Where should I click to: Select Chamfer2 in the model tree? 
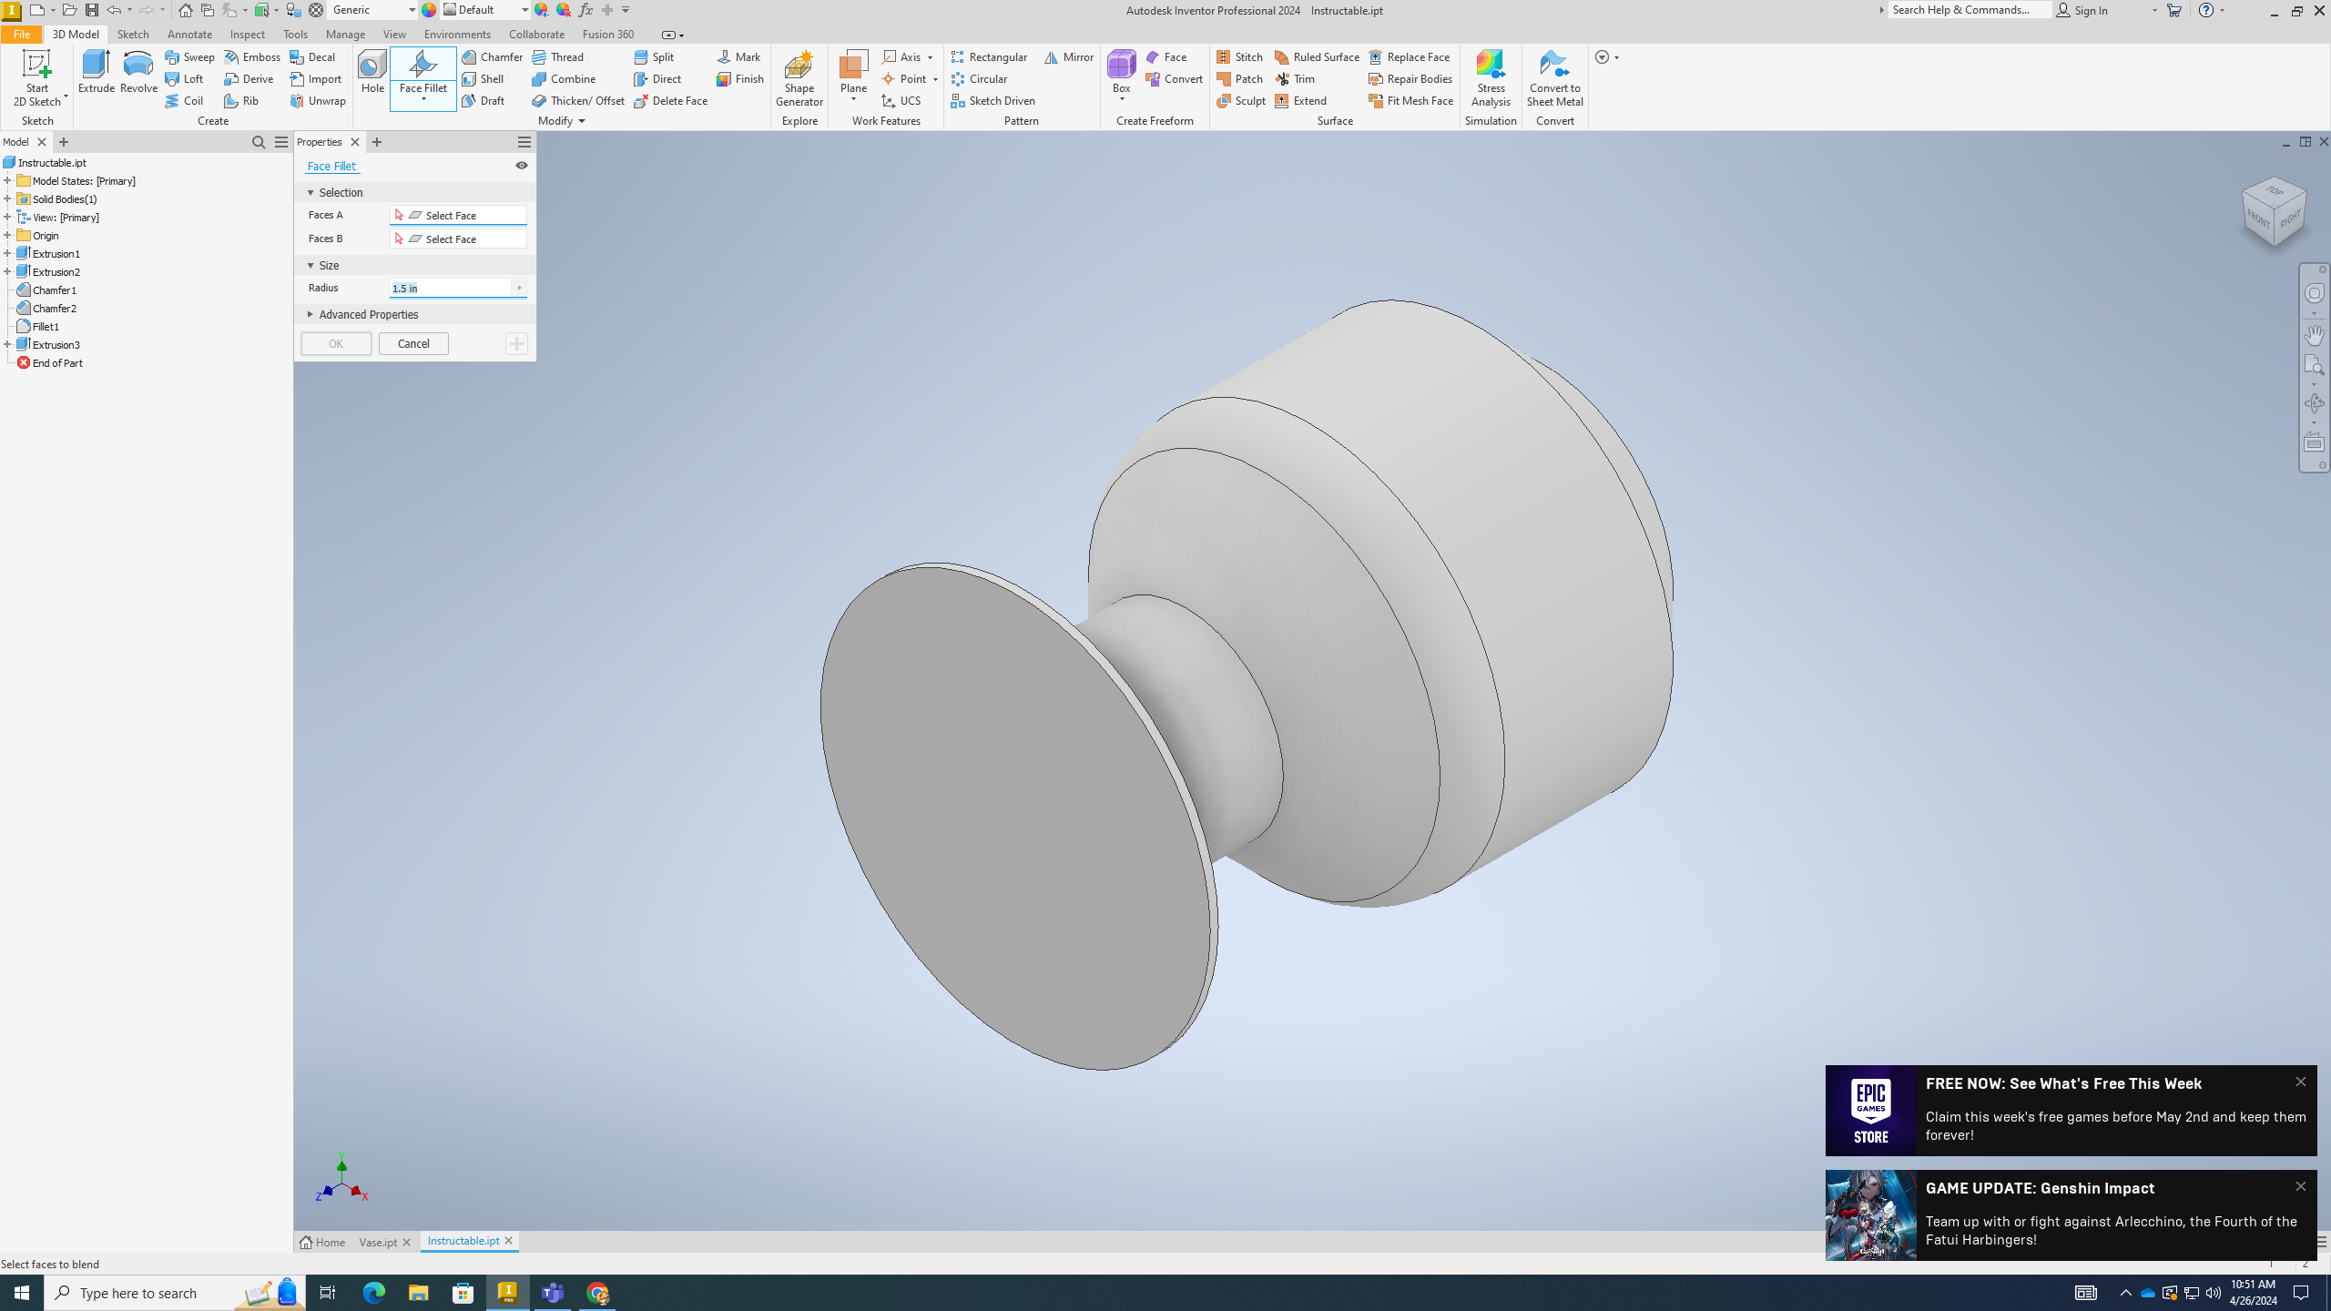tap(54, 308)
